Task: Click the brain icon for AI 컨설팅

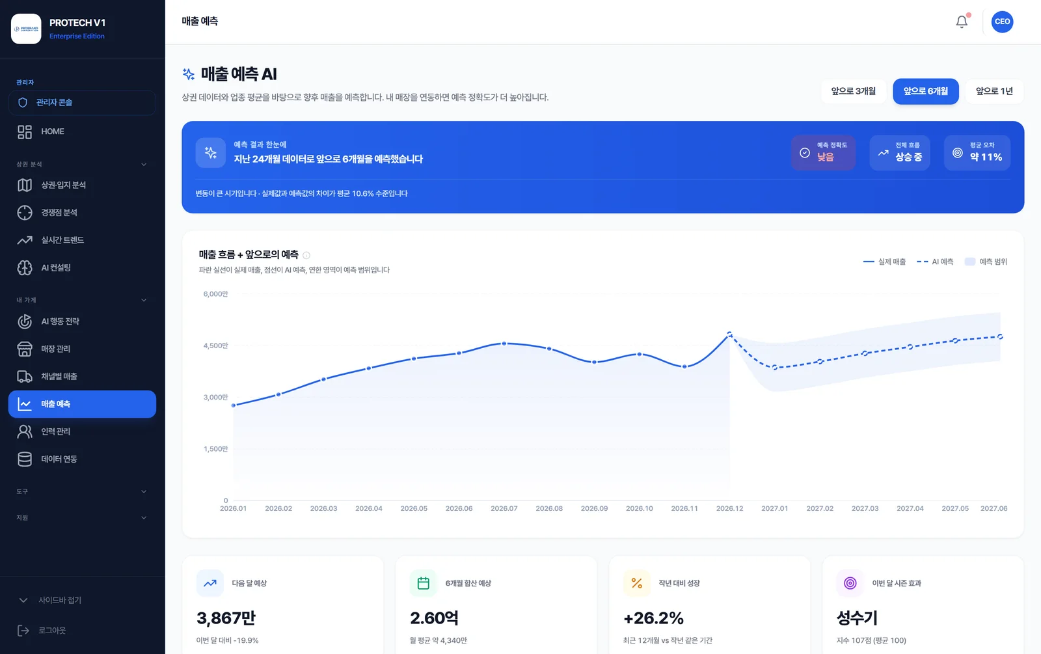Action: 25,267
